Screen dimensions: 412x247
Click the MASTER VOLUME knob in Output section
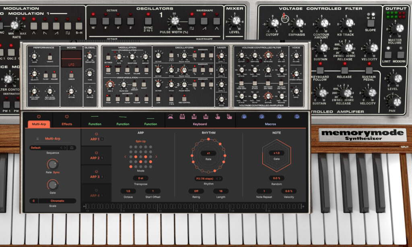(x=399, y=28)
